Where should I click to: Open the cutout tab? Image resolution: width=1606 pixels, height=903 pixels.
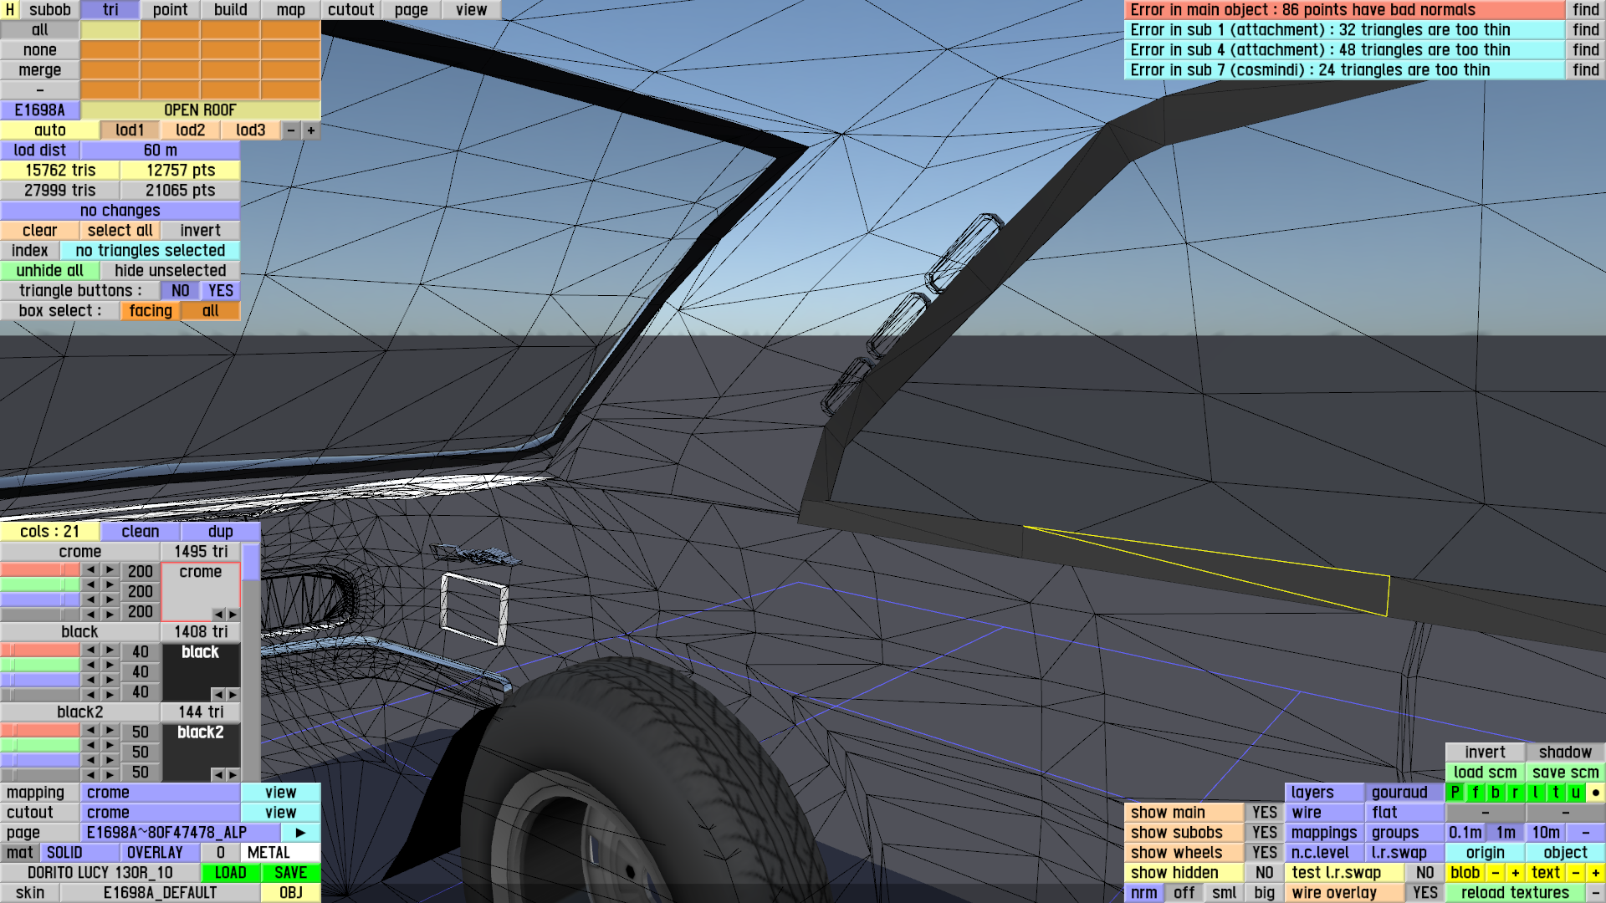point(350,10)
